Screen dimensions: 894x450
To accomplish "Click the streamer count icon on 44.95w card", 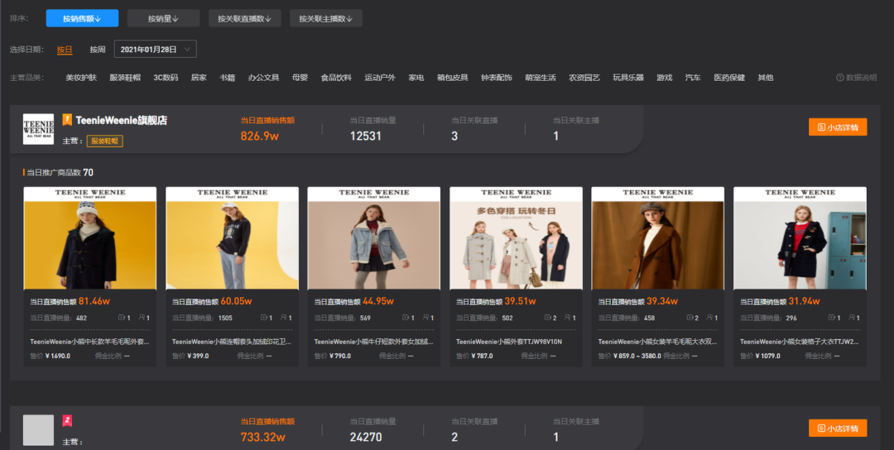I will (x=426, y=318).
